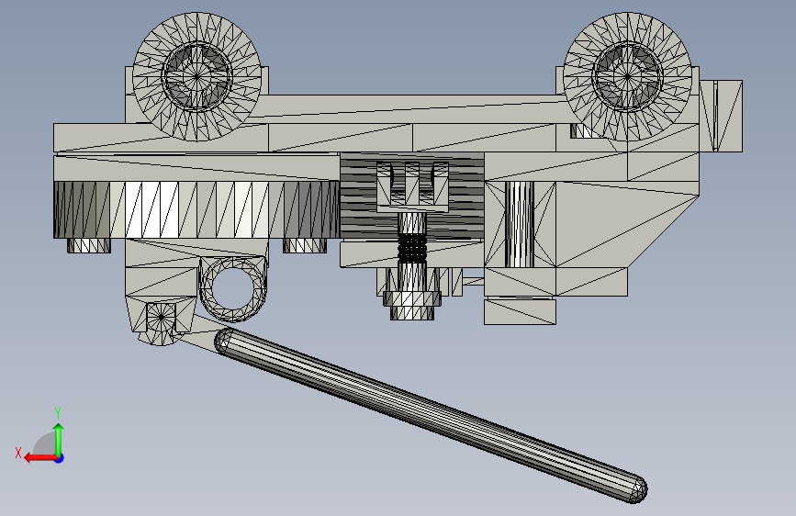Select the hollow ring tube below the left bracket

click(x=233, y=289)
